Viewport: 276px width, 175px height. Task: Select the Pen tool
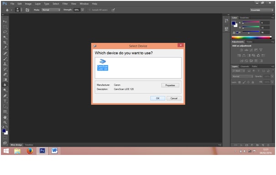pyautogui.click(x=5, y=96)
